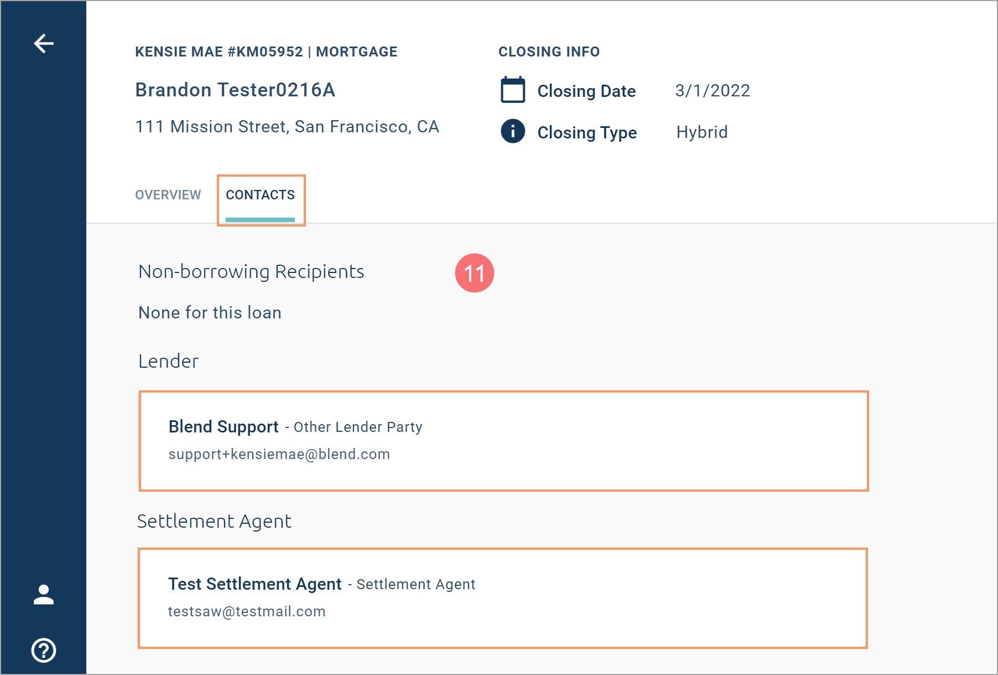Click the support+kensiemae@blend.com email

pos(279,455)
